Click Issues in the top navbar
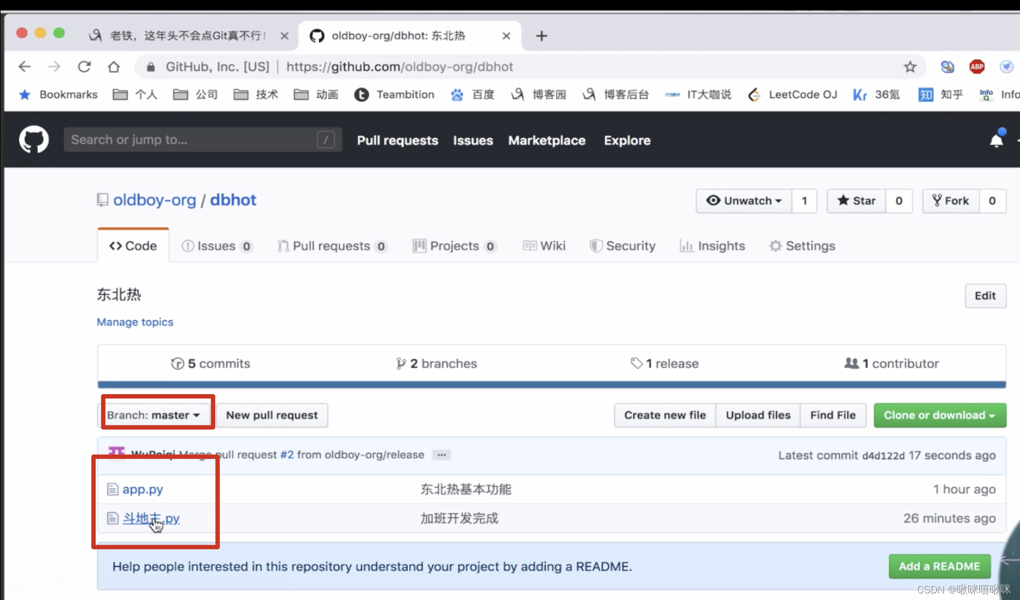The width and height of the screenshot is (1020, 600). (473, 140)
